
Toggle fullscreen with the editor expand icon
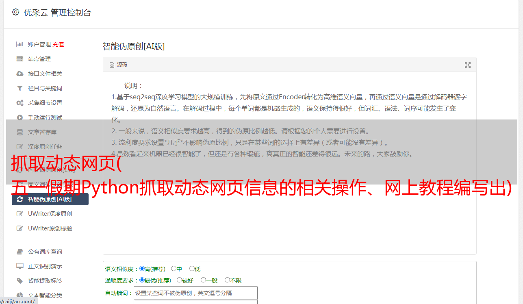click(x=468, y=65)
